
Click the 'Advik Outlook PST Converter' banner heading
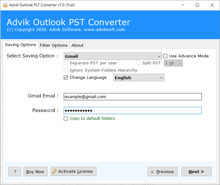click(69, 22)
